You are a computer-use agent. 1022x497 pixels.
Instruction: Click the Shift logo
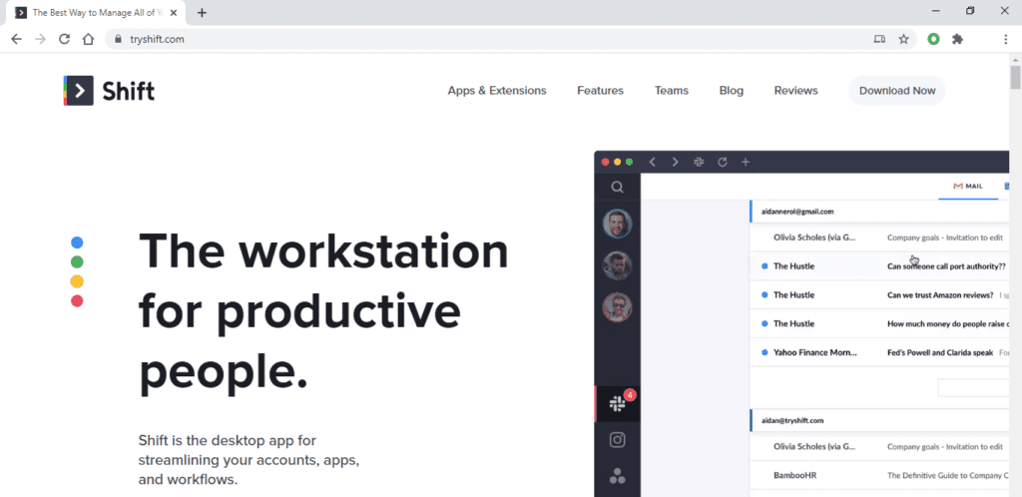[109, 91]
